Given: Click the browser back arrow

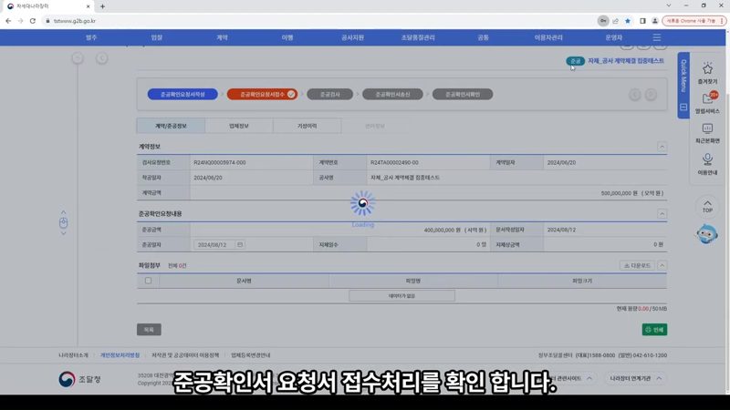Looking at the screenshot, I should (8, 21).
